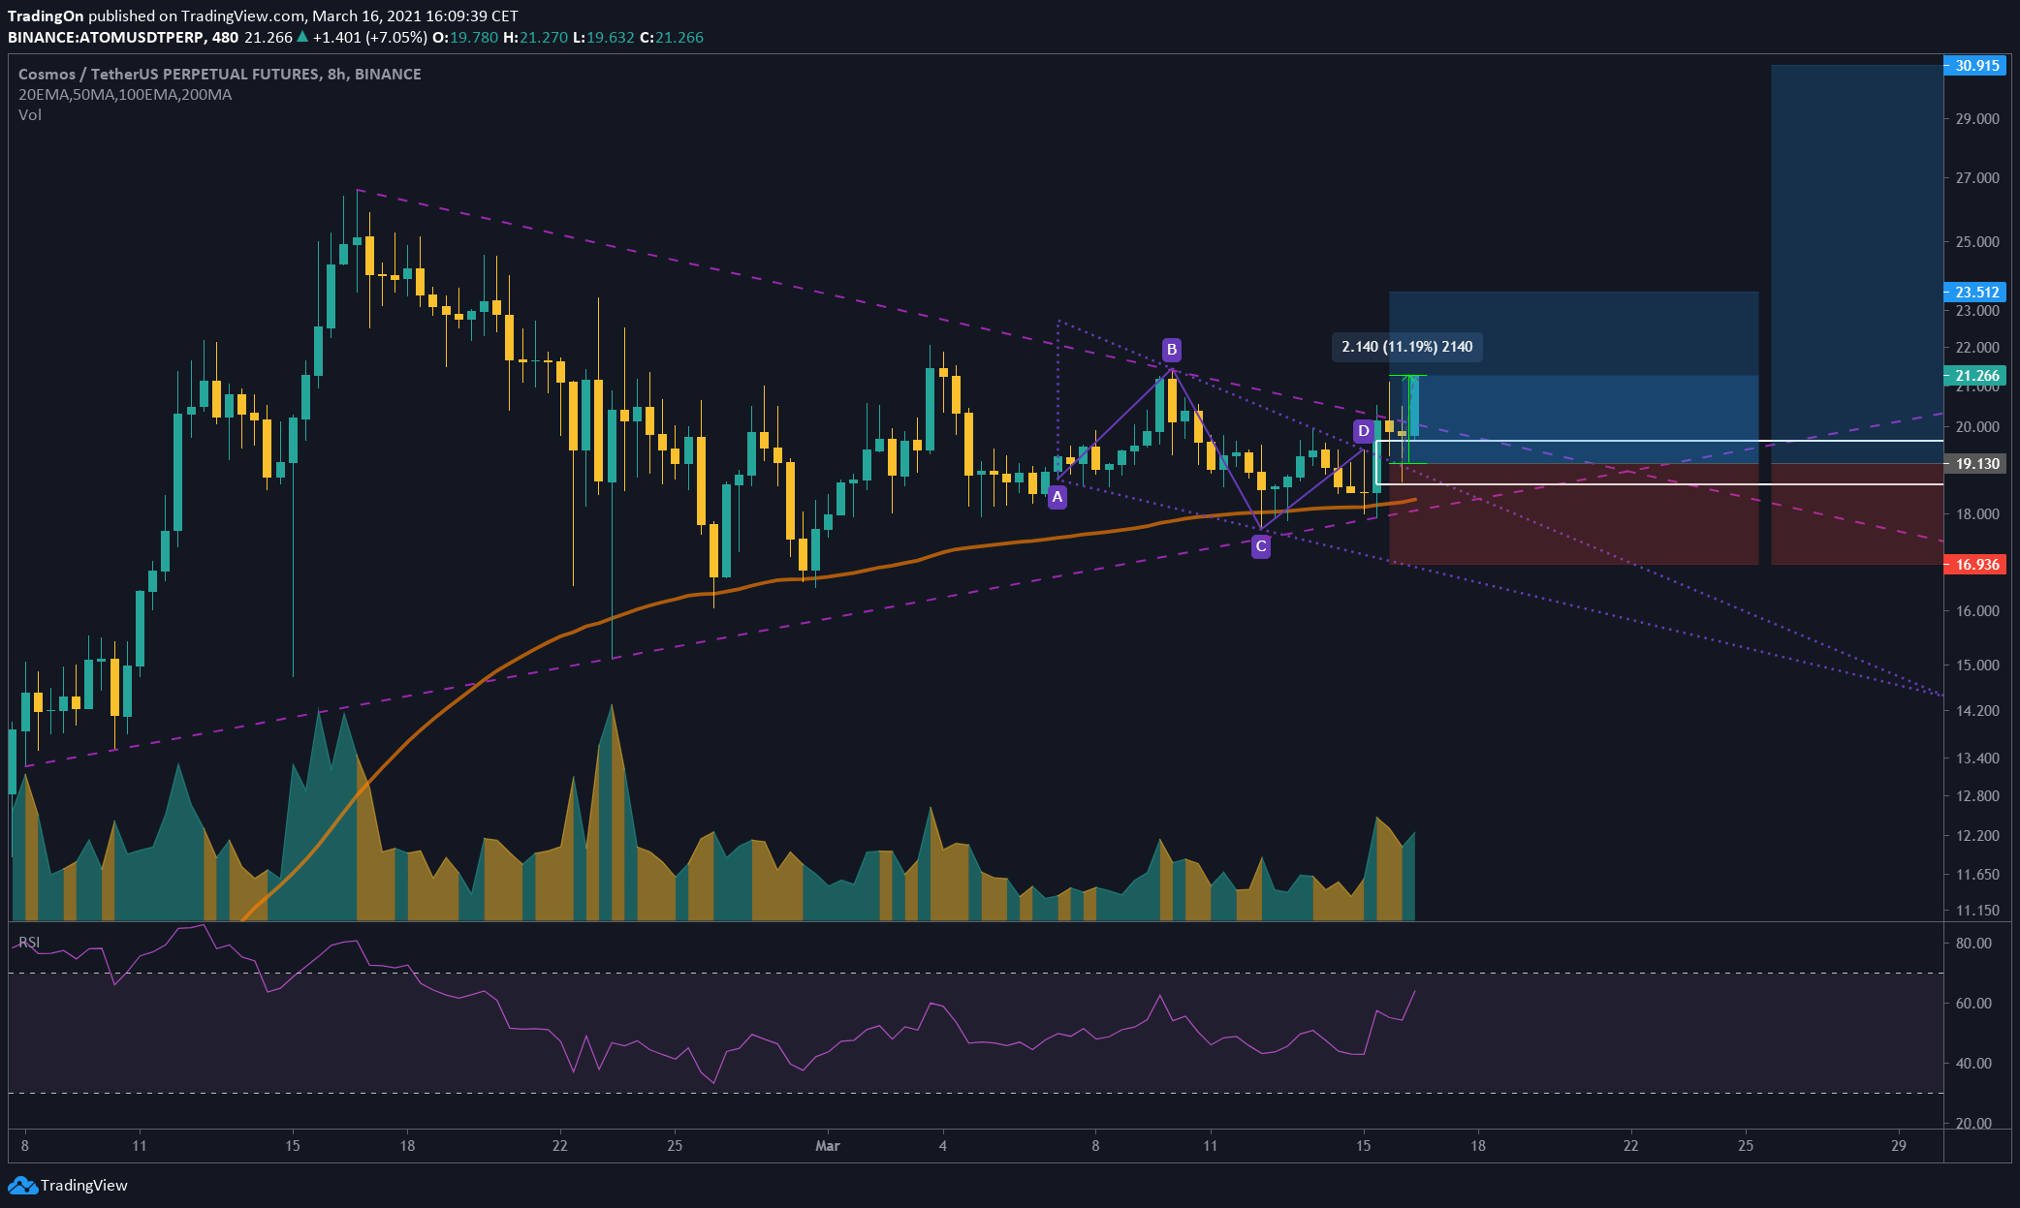Viewport: 2020px width, 1208px height.
Task: Click the RSI 80.00 axis label
Action: pos(1973,943)
